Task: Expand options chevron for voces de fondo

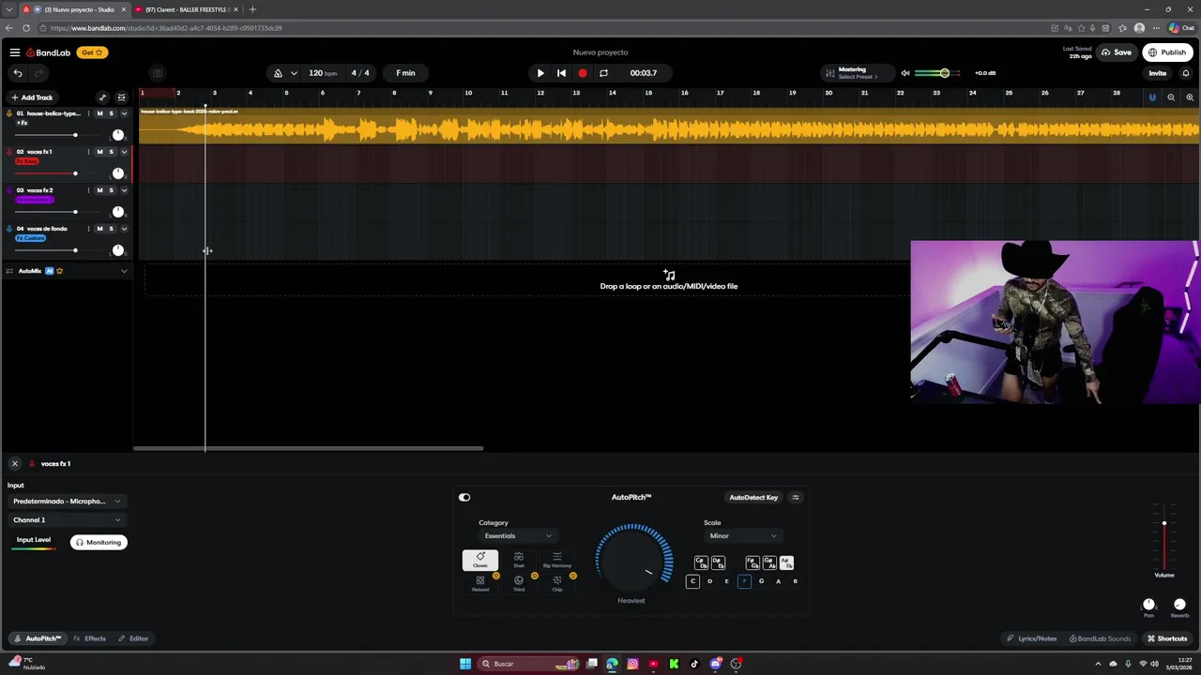Action: click(x=124, y=229)
